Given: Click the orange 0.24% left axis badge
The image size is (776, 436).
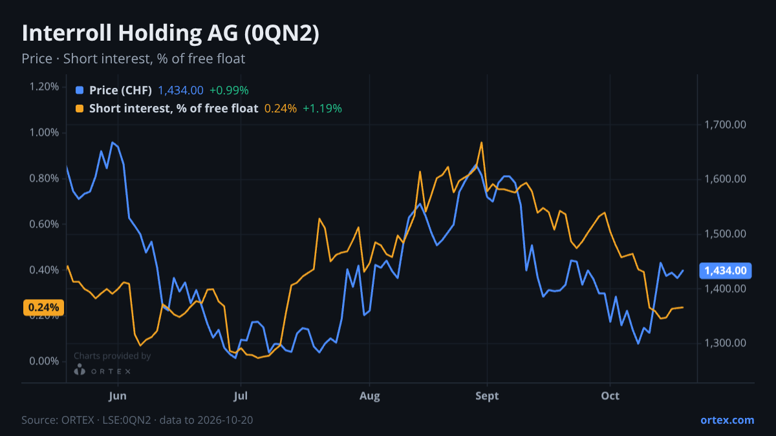Looking at the screenshot, I should (x=44, y=307).
